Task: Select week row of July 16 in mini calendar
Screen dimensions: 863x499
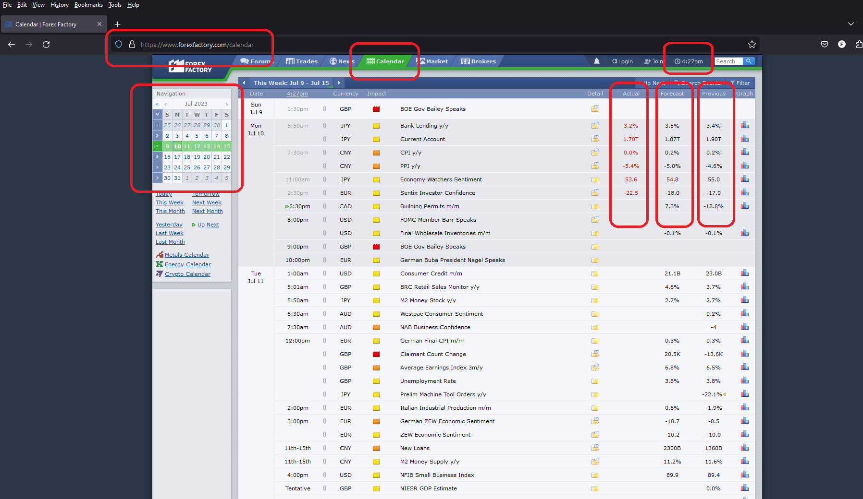Action: (157, 157)
